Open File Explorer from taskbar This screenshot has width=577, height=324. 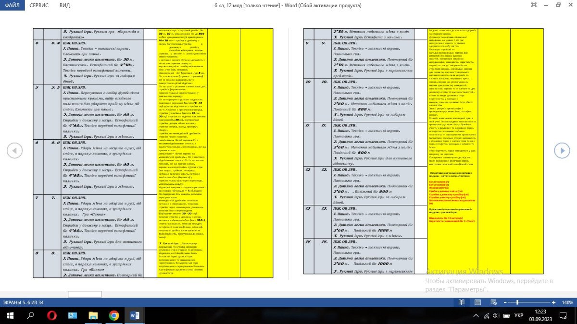click(93, 315)
